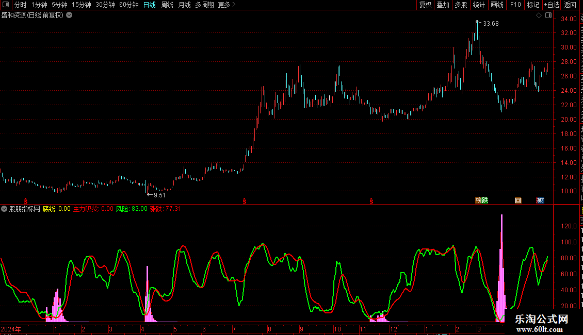Viewport: 583px width, 335px height.
Task: Open the 多股 multi-stock view
Action: 461,5
